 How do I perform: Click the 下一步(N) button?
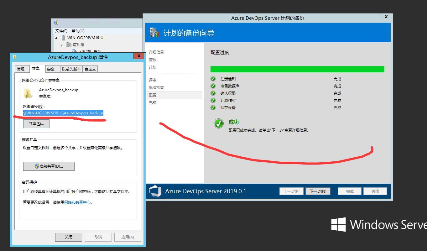(318, 191)
